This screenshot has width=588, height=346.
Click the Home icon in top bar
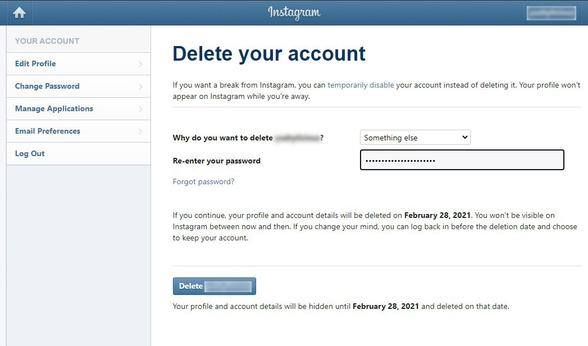click(19, 12)
